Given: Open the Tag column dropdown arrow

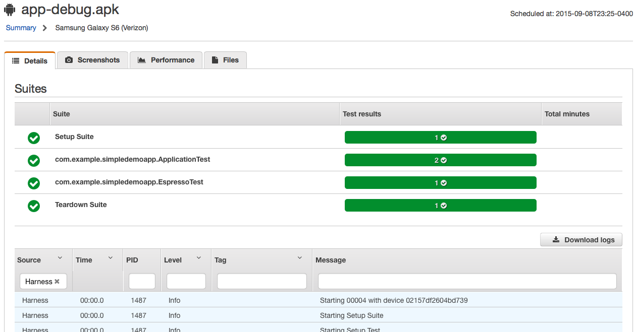Looking at the screenshot, I should pos(300,258).
